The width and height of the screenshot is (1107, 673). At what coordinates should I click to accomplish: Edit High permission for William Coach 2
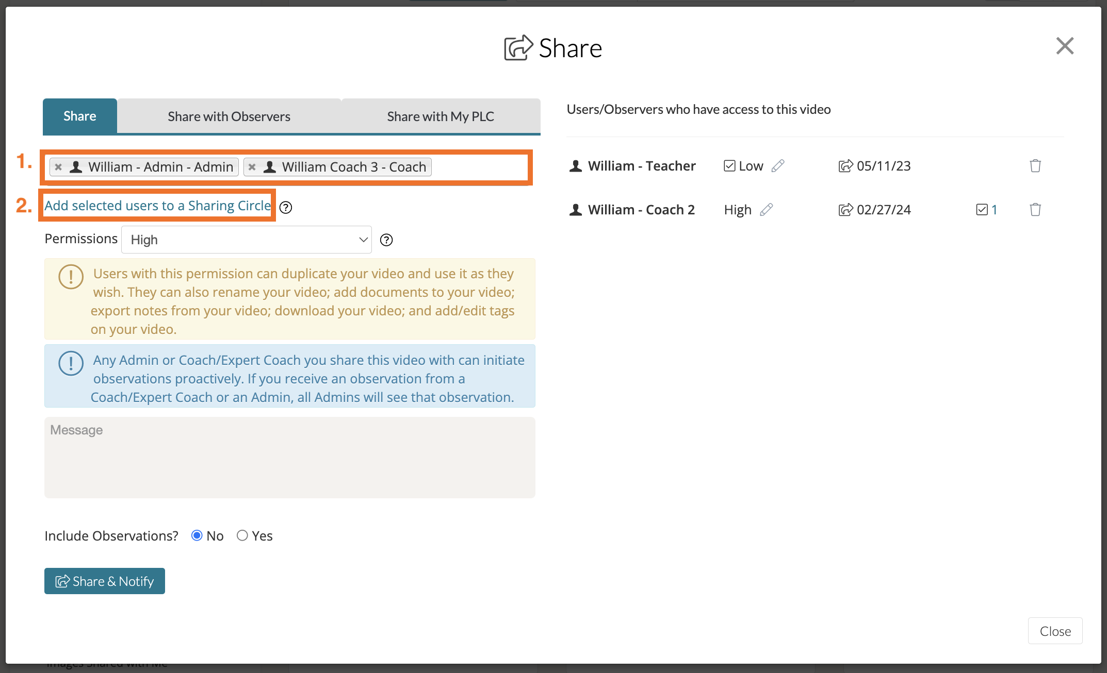[x=767, y=210]
